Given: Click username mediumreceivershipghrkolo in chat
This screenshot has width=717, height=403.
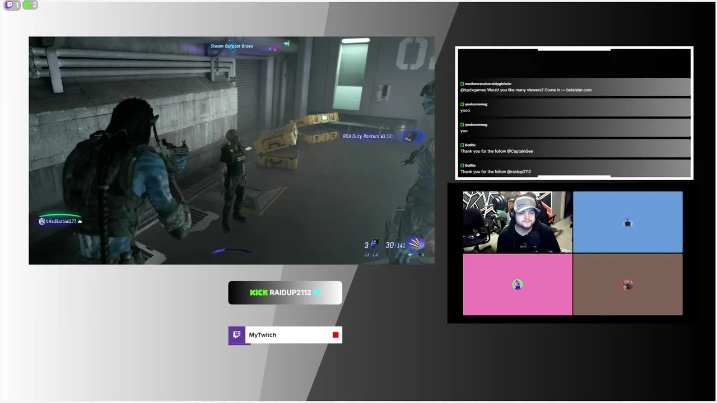Looking at the screenshot, I should [488, 84].
